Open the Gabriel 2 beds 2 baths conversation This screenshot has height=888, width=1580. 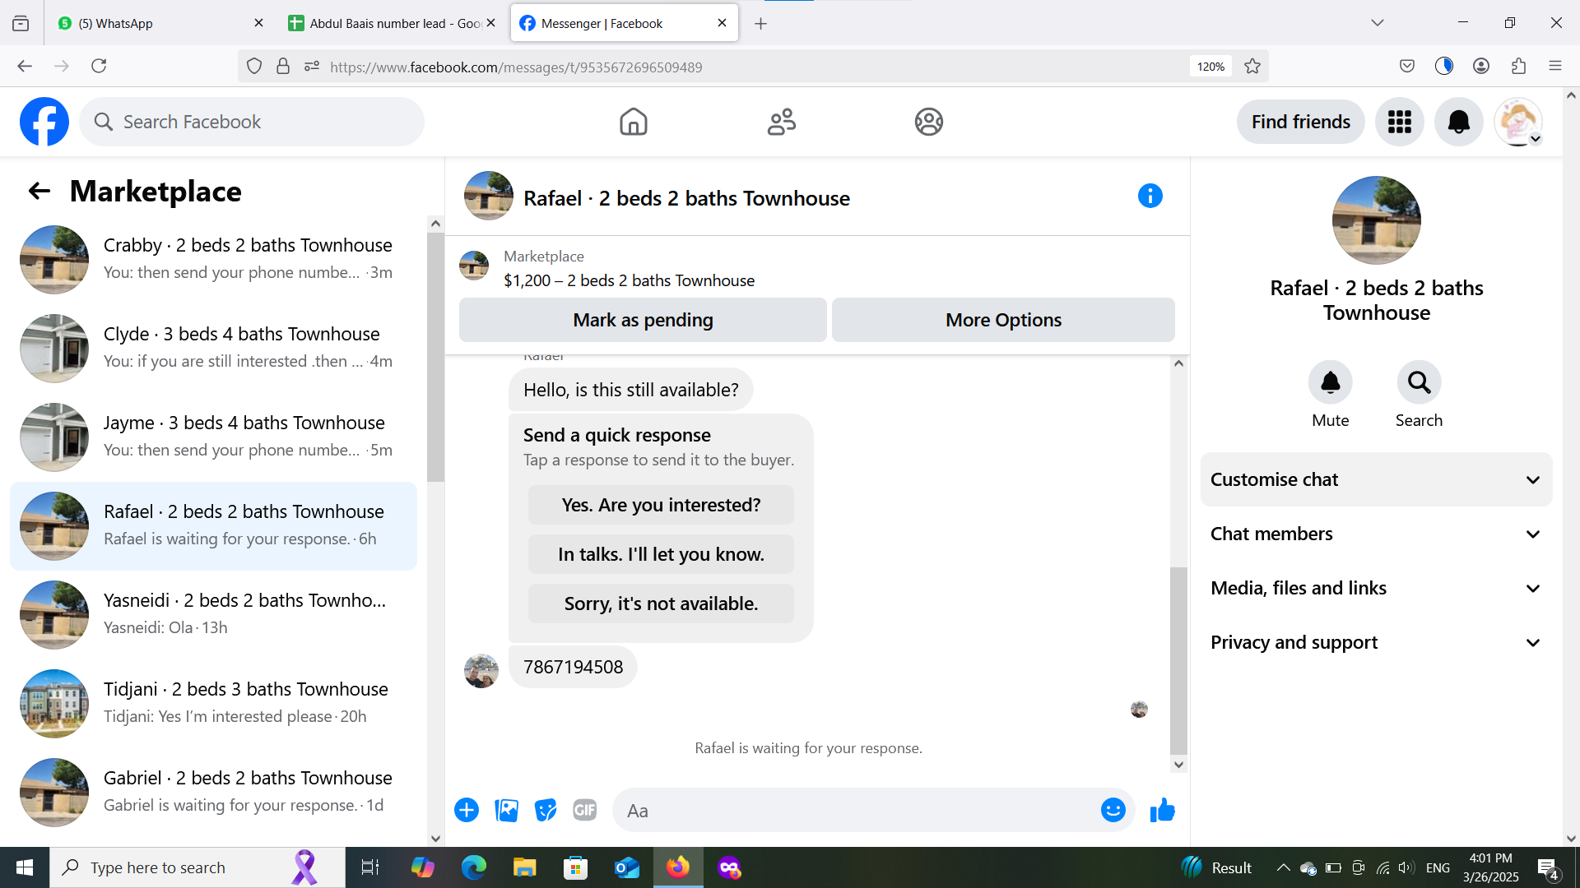[214, 793]
